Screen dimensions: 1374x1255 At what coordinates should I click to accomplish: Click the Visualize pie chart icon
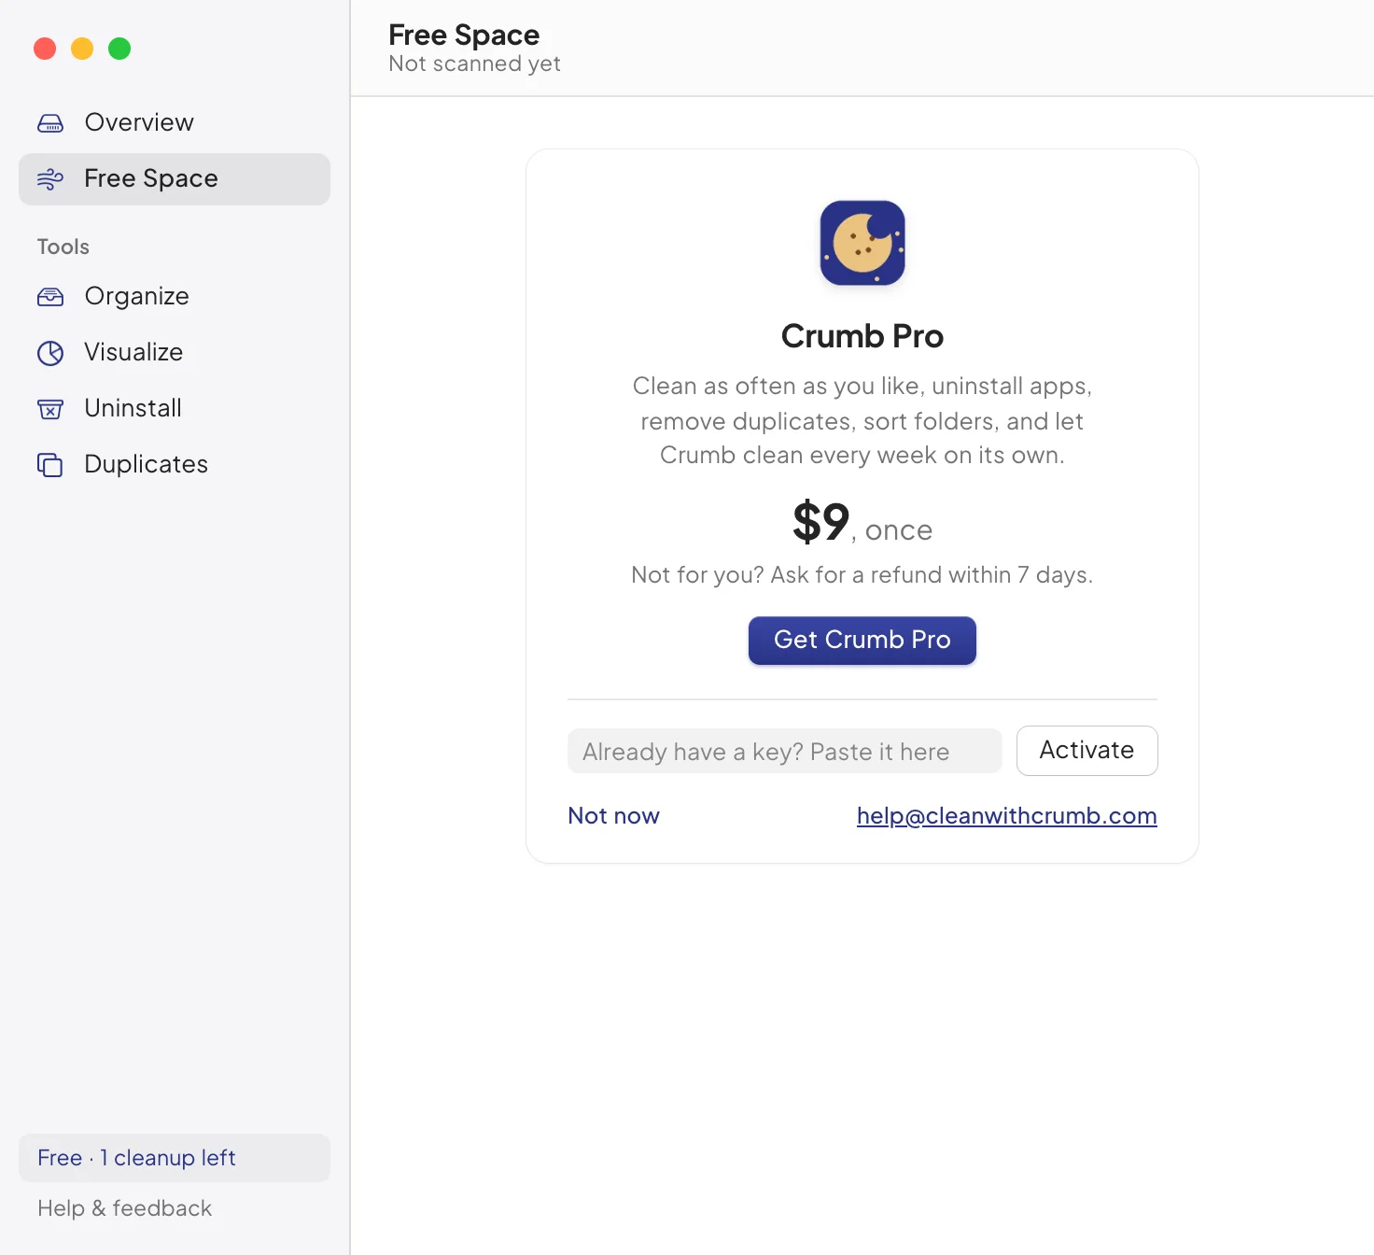click(50, 353)
